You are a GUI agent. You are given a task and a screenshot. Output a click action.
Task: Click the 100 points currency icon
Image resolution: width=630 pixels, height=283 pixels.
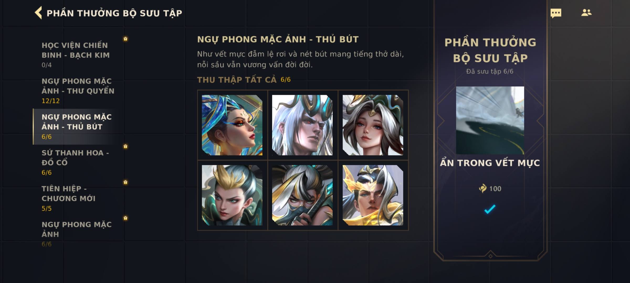click(x=483, y=188)
